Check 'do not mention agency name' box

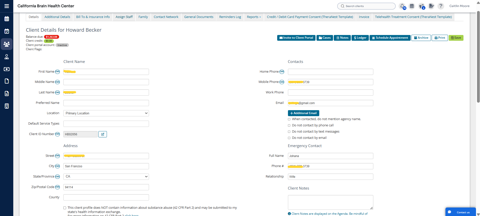coord(289,119)
